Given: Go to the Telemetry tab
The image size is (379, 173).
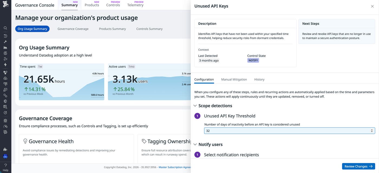Looking at the screenshot, I should (135, 5).
